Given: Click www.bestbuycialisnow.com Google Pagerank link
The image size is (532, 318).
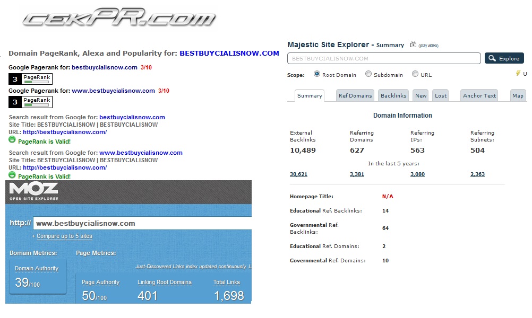Looking at the screenshot, I should point(113,91).
